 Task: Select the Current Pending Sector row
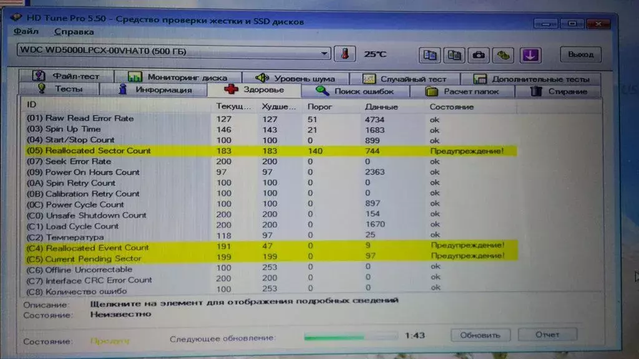(271, 257)
